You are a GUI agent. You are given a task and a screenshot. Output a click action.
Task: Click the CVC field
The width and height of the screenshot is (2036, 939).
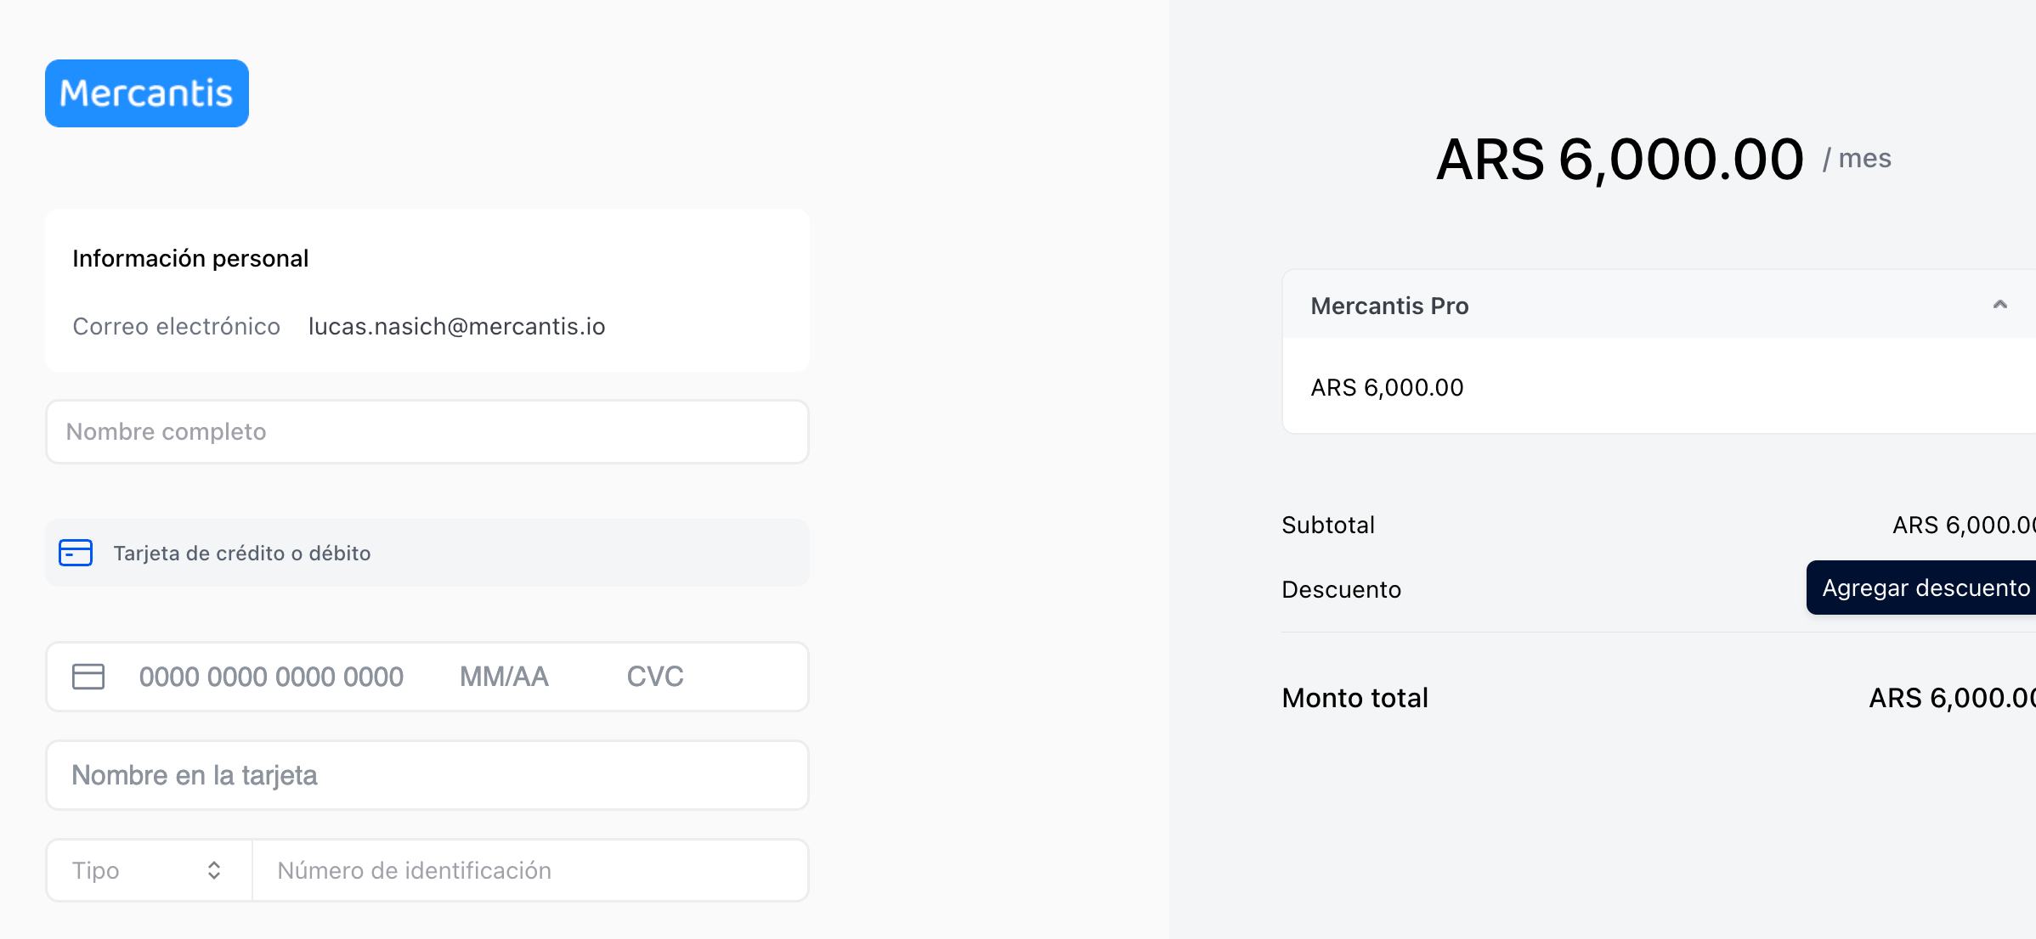click(x=655, y=677)
